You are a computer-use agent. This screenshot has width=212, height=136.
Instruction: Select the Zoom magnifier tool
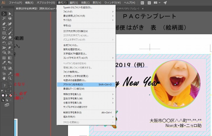pos(10,78)
